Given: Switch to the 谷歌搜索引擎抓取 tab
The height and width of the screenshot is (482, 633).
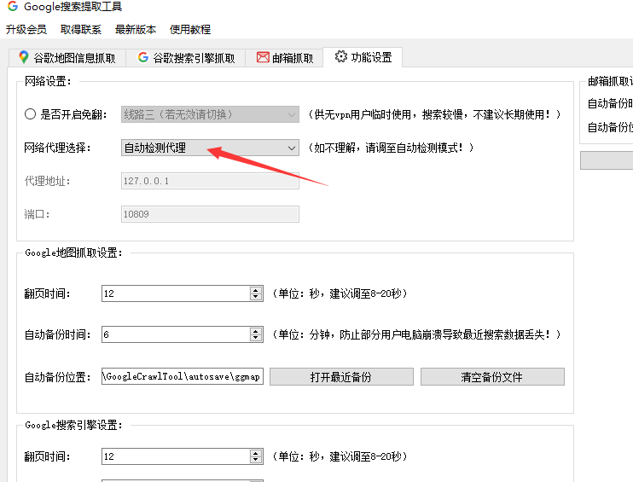Looking at the screenshot, I should click(x=186, y=58).
